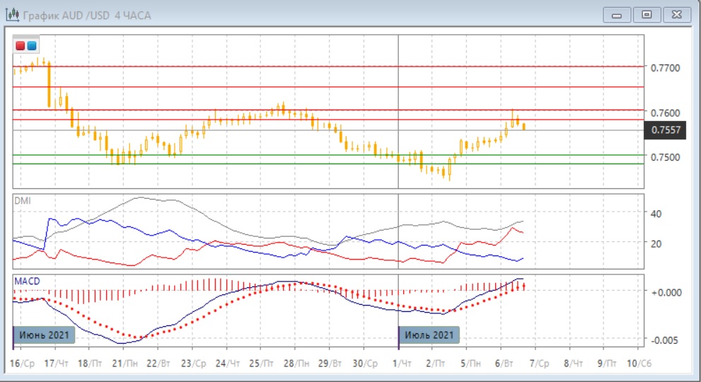Click the +0.000 MACD scale label

[x=665, y=291]
